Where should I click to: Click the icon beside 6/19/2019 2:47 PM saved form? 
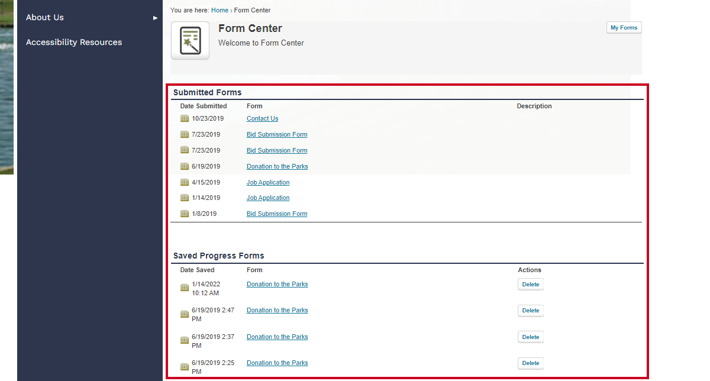[x=185, y=314]
